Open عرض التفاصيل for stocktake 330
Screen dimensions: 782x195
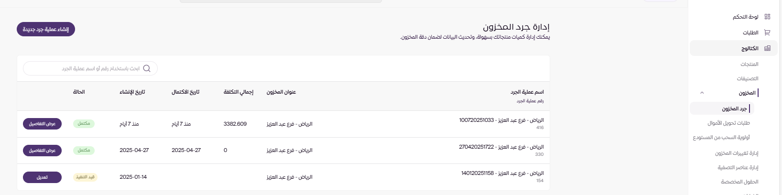tap(42, 150)
